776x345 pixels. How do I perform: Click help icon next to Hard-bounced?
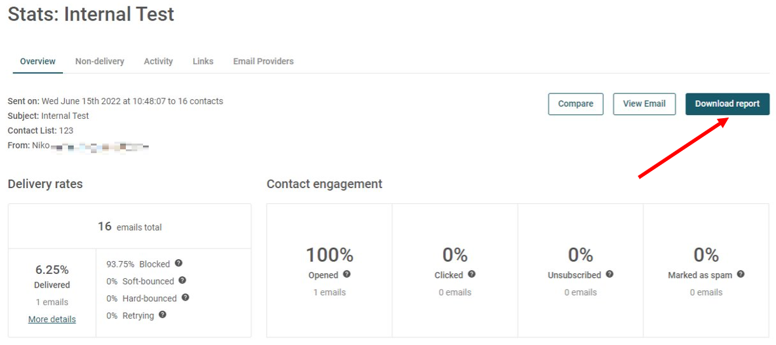[x=185, y=297]
